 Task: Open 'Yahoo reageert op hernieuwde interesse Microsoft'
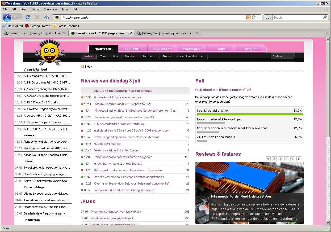(127, 137)
